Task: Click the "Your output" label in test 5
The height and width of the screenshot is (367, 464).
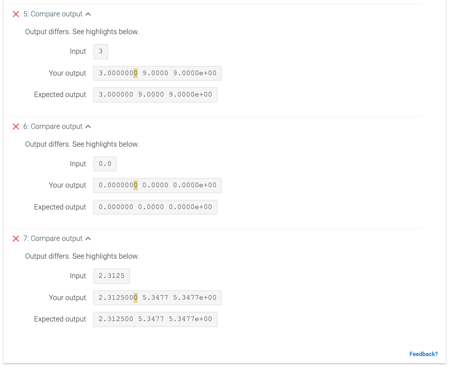Action: (x=67, y=73)
